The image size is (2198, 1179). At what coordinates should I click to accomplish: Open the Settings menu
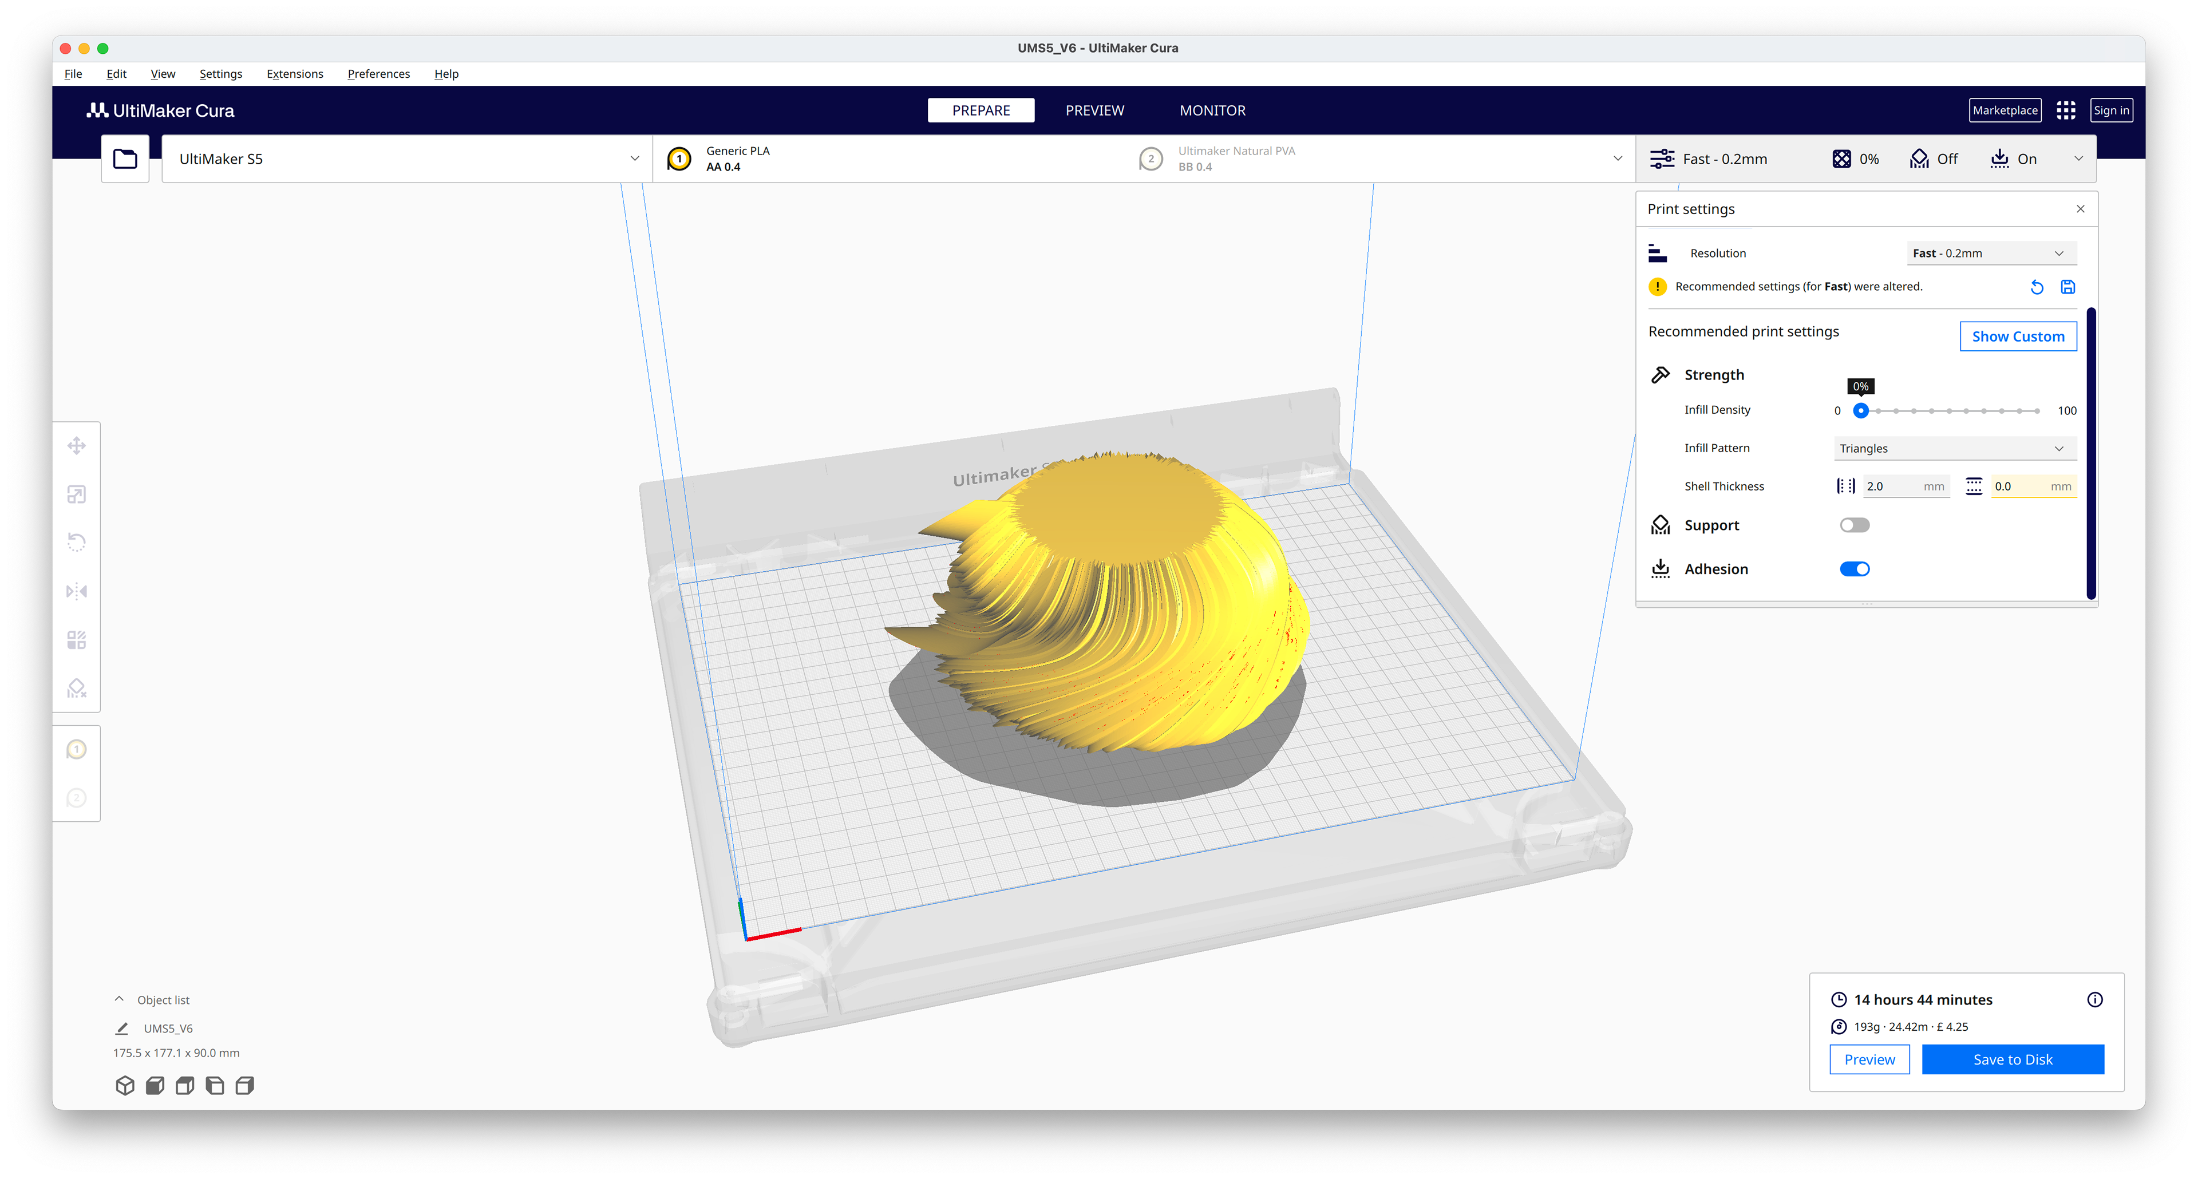(221, 74)
